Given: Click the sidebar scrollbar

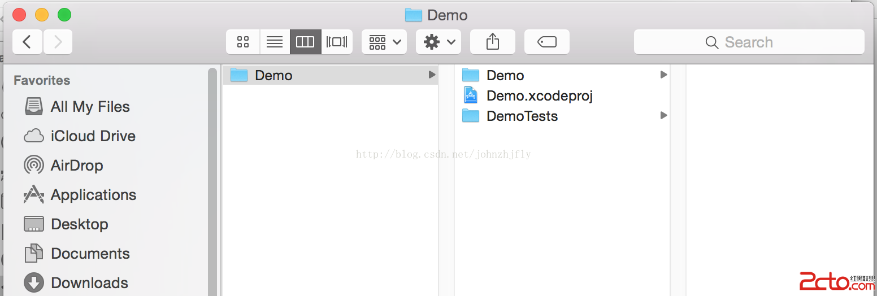Looking at the screenshot, I should click(x=212, y=181).
